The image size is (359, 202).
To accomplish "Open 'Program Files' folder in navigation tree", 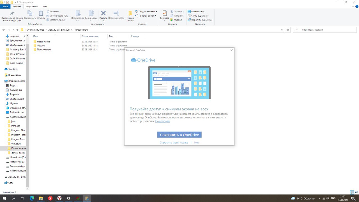I will (18, 130).
